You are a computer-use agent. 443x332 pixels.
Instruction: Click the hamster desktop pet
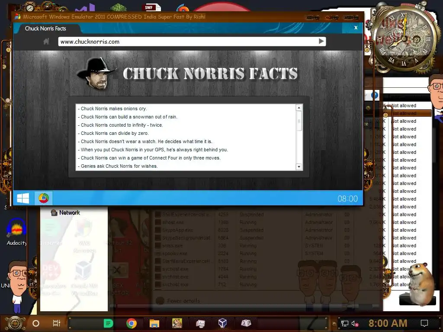pos(421,284)
